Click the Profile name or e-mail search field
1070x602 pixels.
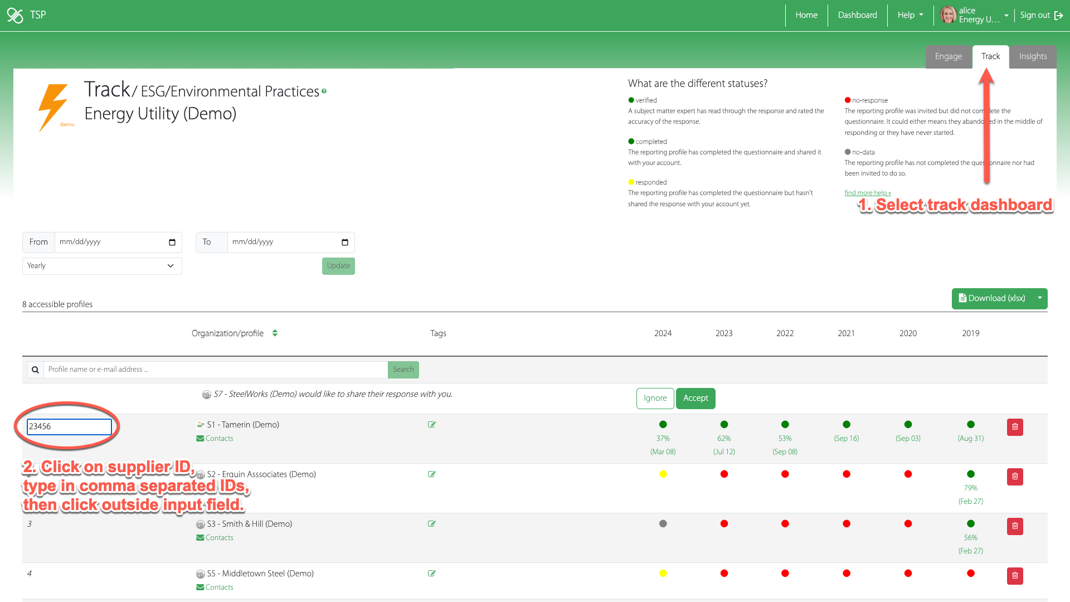point(215,370)
